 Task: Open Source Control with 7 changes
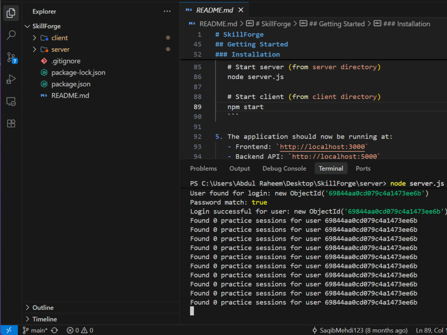pyautogui.click(x=12, y=58)
